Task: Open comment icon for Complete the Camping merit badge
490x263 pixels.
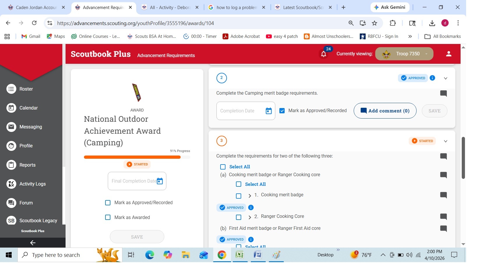Action: click(443, 93)
